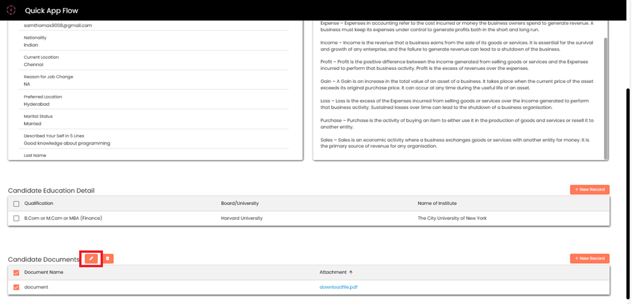This screenshot has width=632, height=304.
Task: Check the B.Com or M.Com row checkbox
Action: click(16, 218)
